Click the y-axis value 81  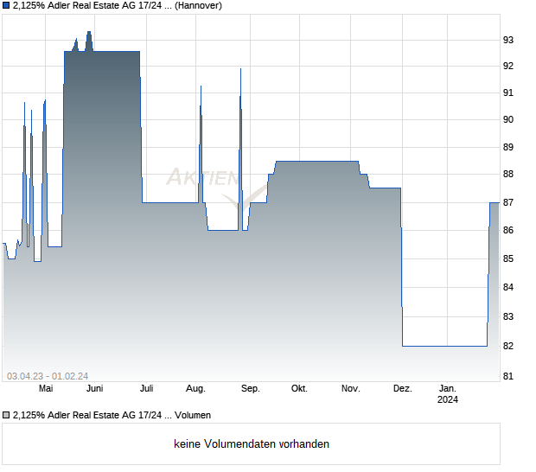(x=508, y=376)
